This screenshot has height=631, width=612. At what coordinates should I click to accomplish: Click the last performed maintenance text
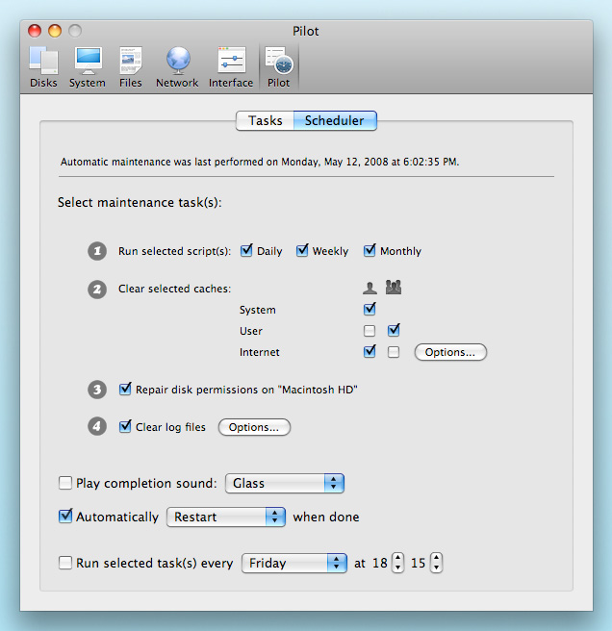coord(260,162)
